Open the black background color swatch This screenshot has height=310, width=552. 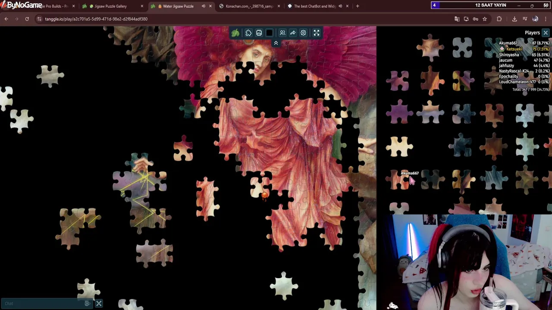[269, 33]
